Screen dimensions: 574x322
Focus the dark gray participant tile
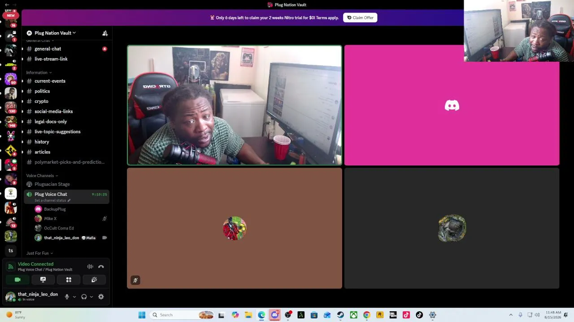[x=452, y=228]
